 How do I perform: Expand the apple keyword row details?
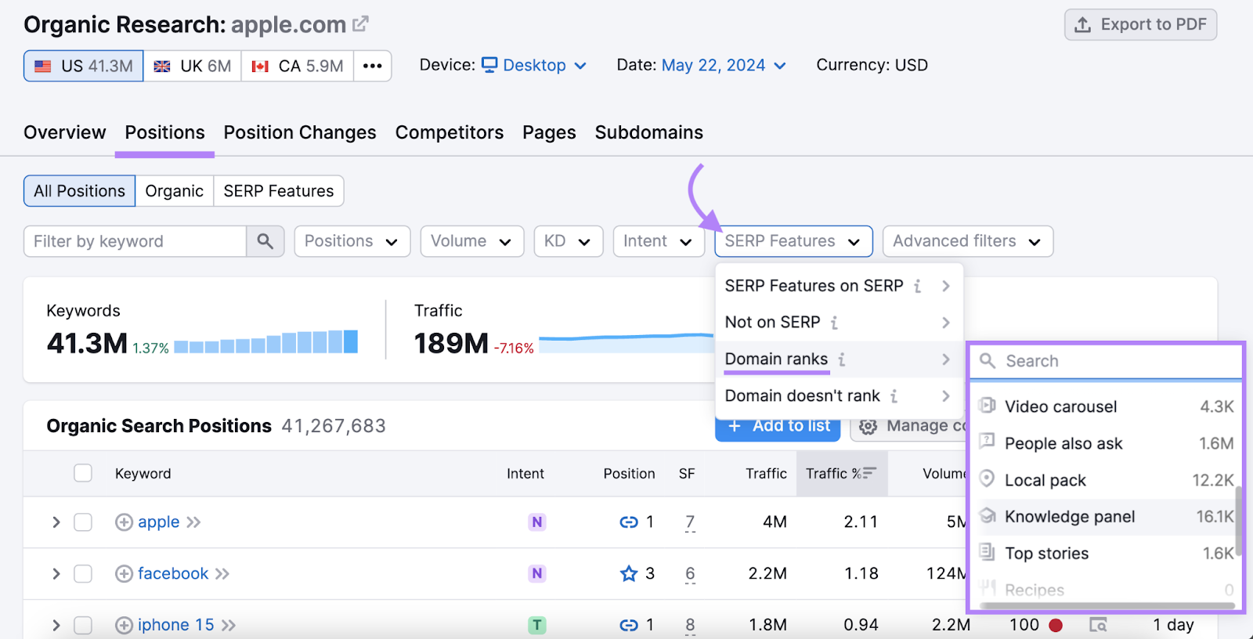[x=56, y=522]
